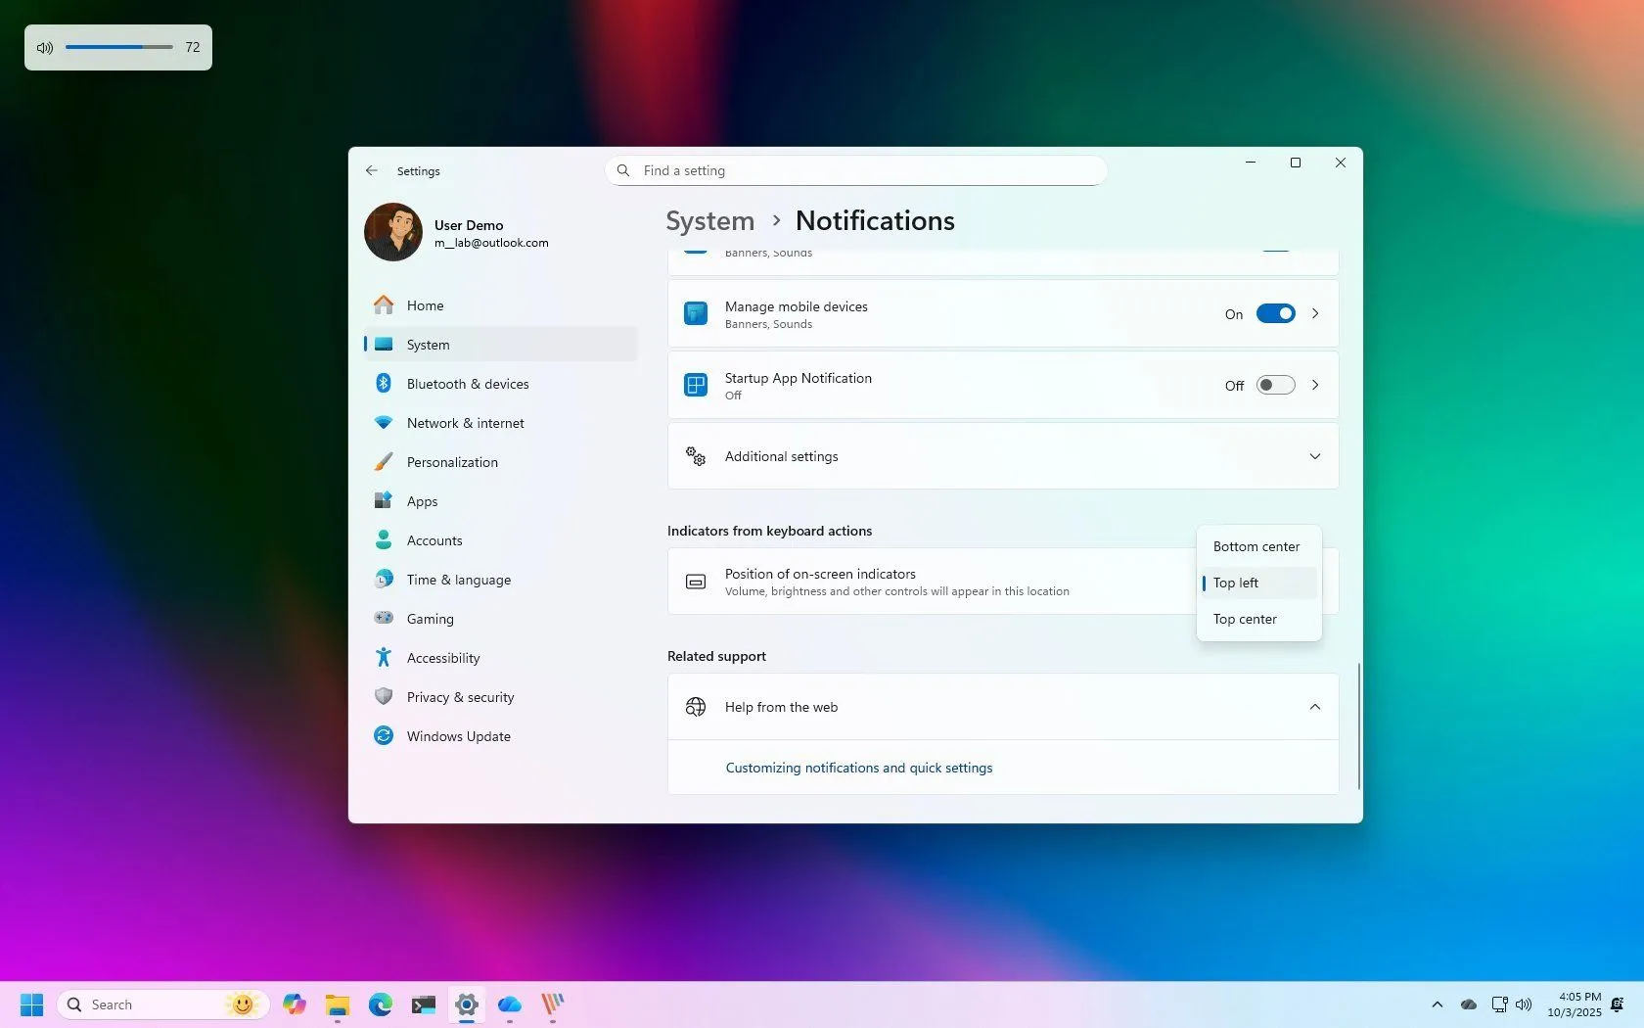Click the Find a setting search box
Image resolution: width=1644 pixels, height=1028 pixels.
point(854,170)
